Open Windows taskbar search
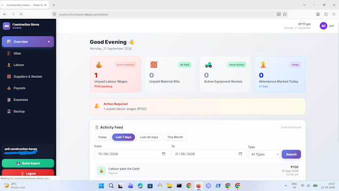 click(x=111, y=186)
